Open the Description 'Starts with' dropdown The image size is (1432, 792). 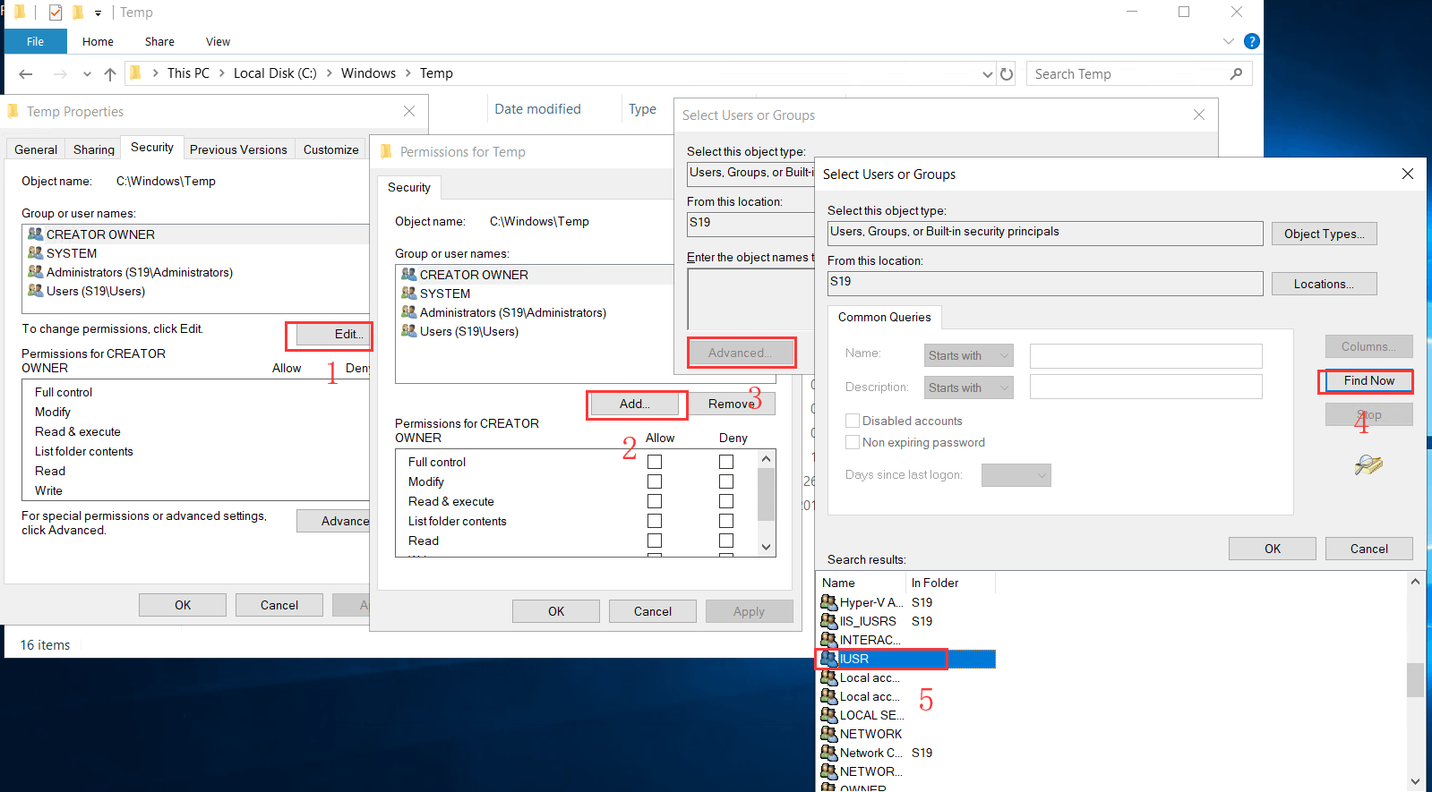pyautogui.click(x=968, y=387)
